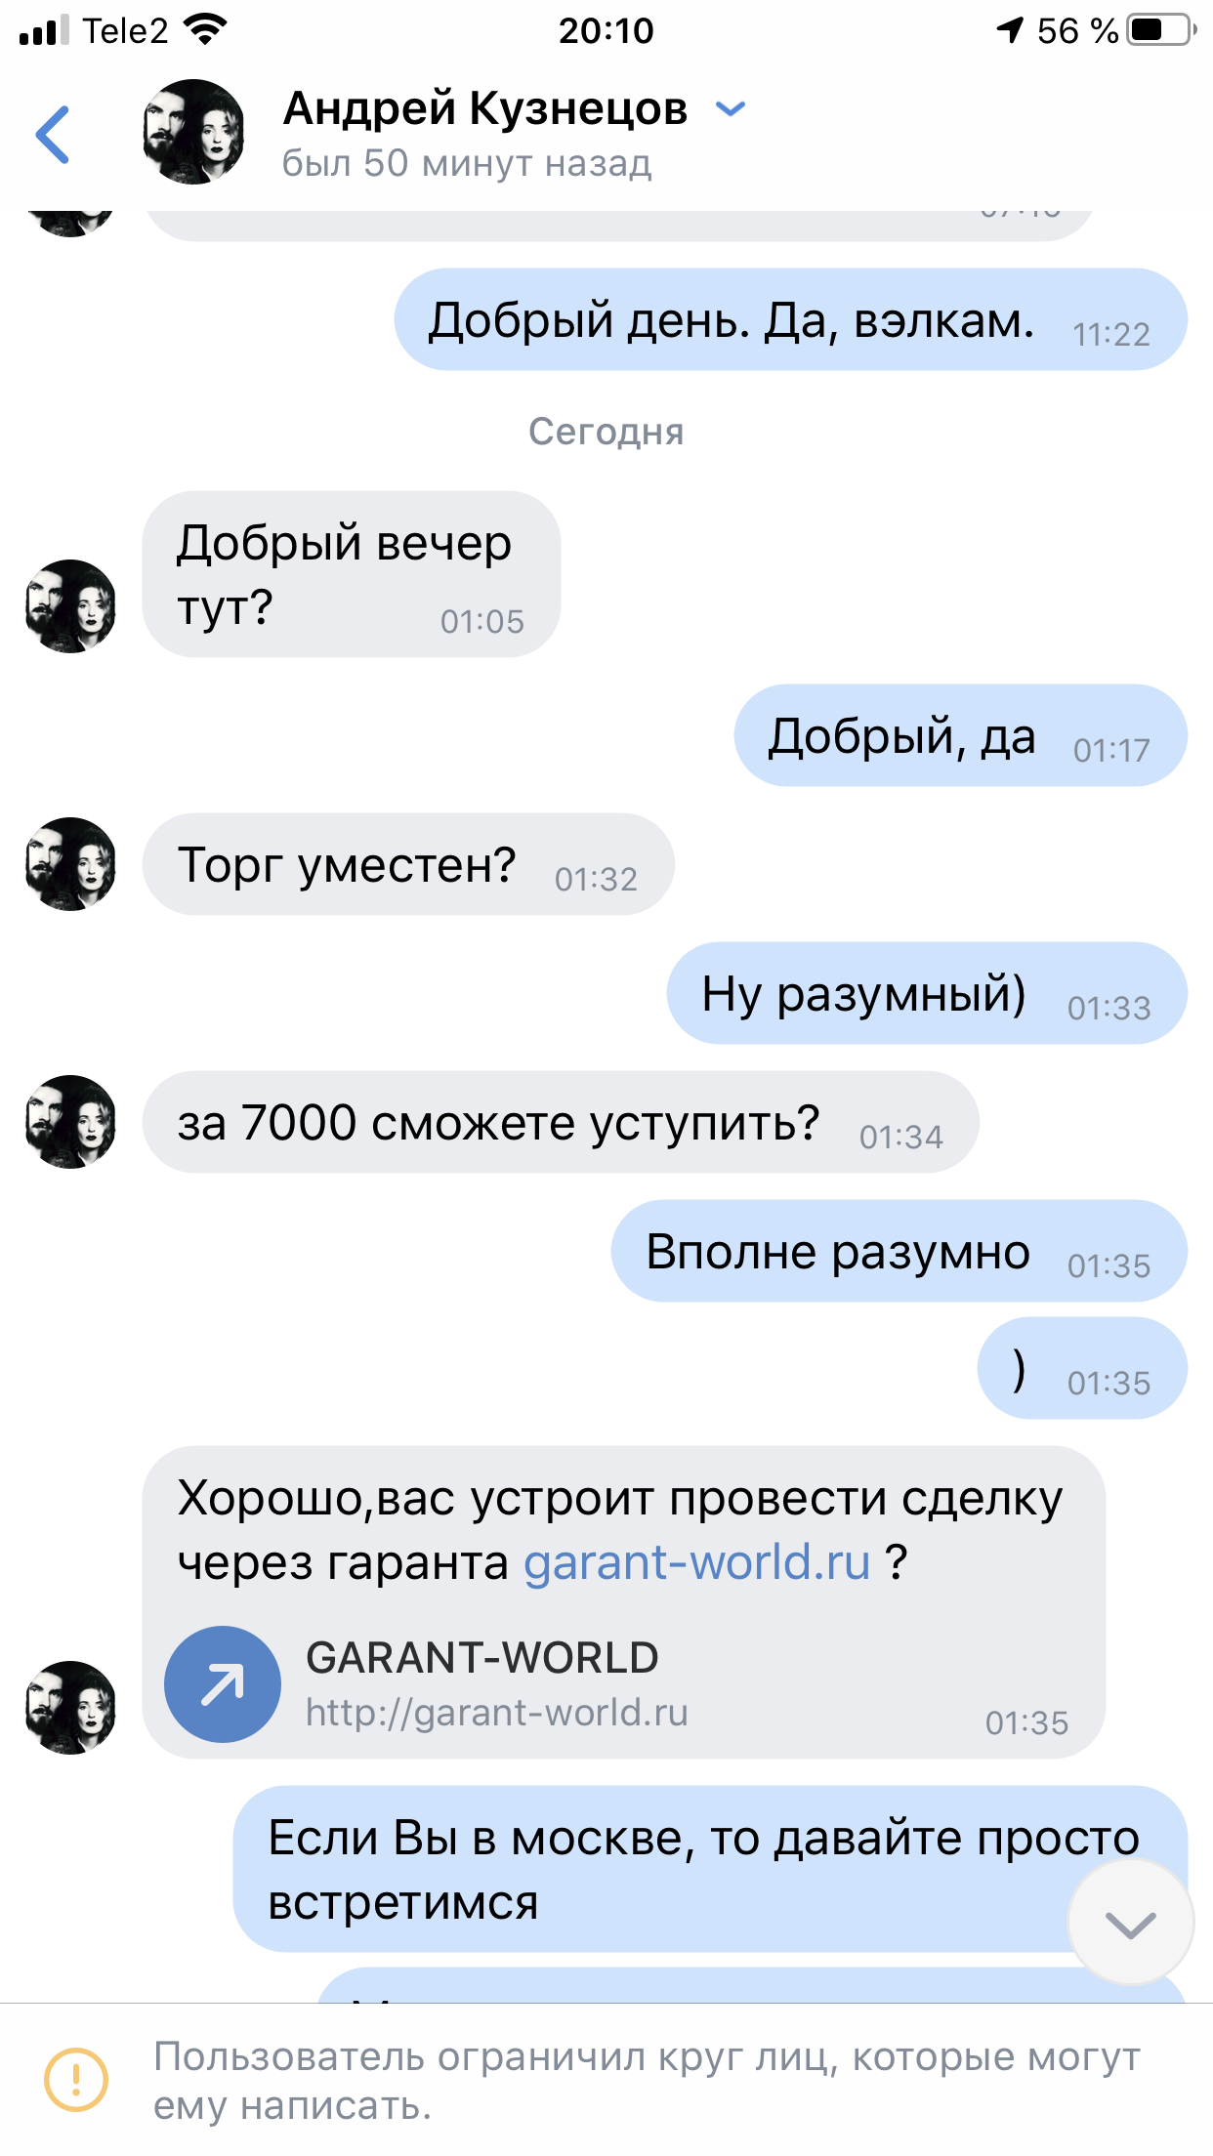
Task: Tap avatar beside the garant-world message
Action: [x=70, y=1708]
